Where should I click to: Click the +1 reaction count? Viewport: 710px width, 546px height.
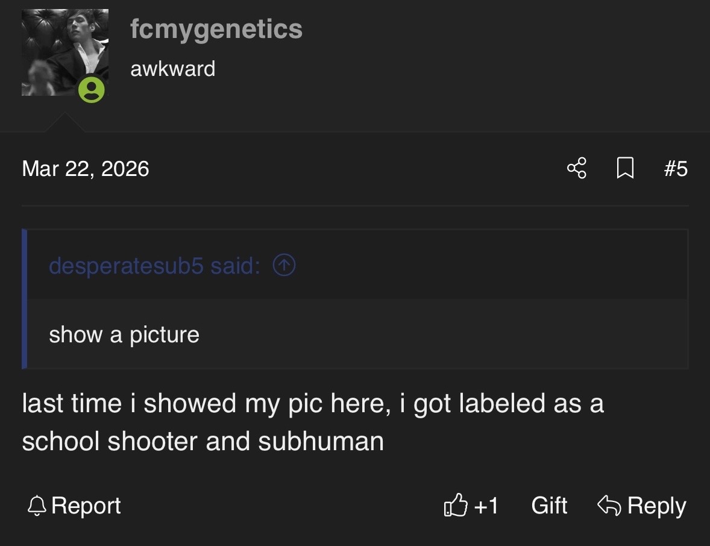pyautogui.click(x=486, y=505)
